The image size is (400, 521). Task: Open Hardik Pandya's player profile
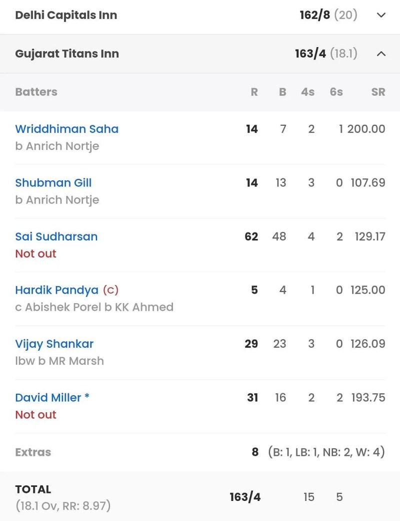coord(56,290)
